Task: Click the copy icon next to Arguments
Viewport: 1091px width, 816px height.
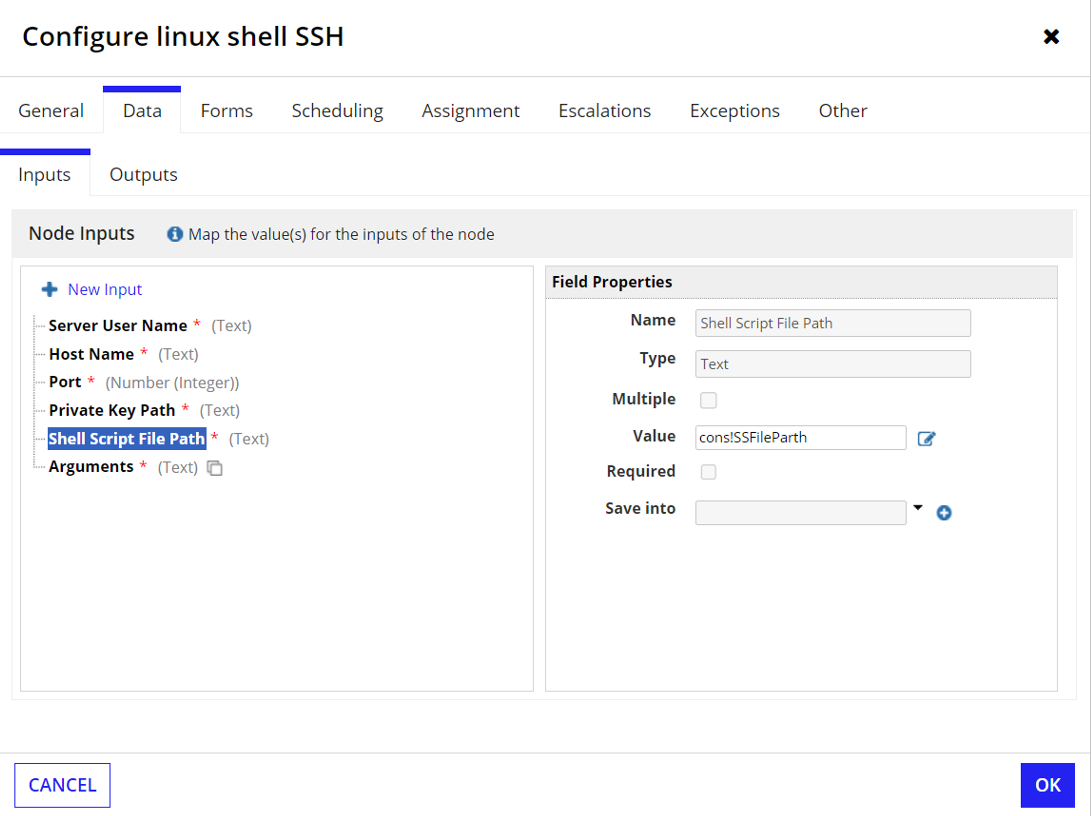Action: pos(215,468)
